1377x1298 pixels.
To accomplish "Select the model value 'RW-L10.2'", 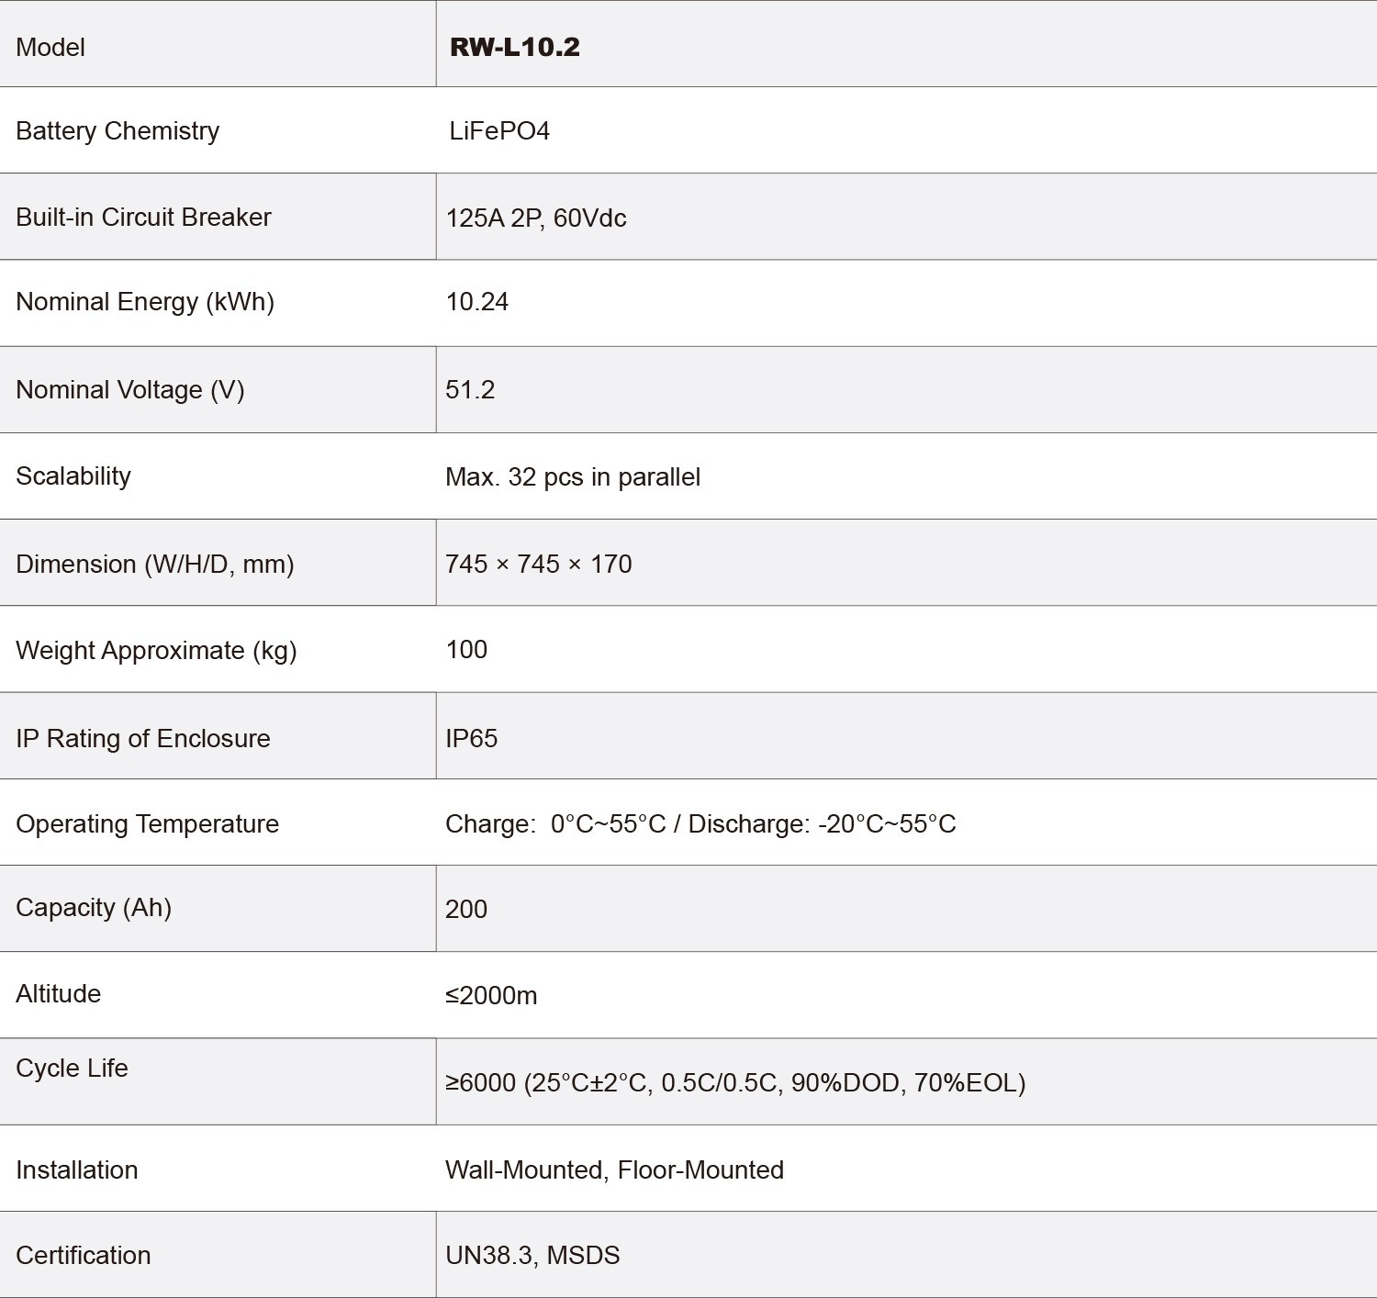I will click(x=515, y=48).
